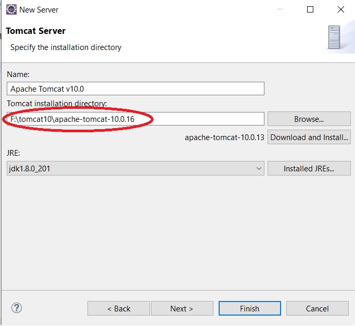Maximize the New Server window

(310, 9)
